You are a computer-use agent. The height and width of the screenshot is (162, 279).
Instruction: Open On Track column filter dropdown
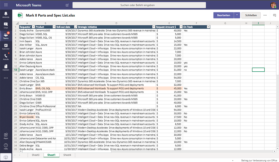click(208, 27)
